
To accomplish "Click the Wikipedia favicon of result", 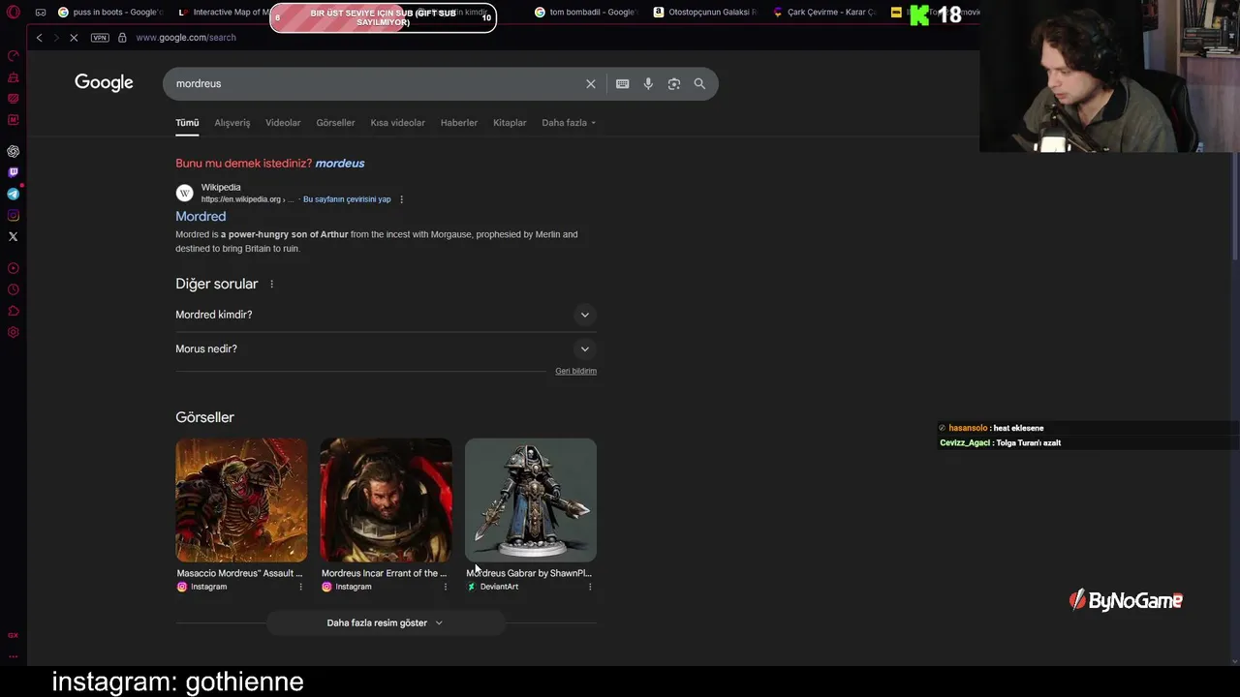I will 185,193.
